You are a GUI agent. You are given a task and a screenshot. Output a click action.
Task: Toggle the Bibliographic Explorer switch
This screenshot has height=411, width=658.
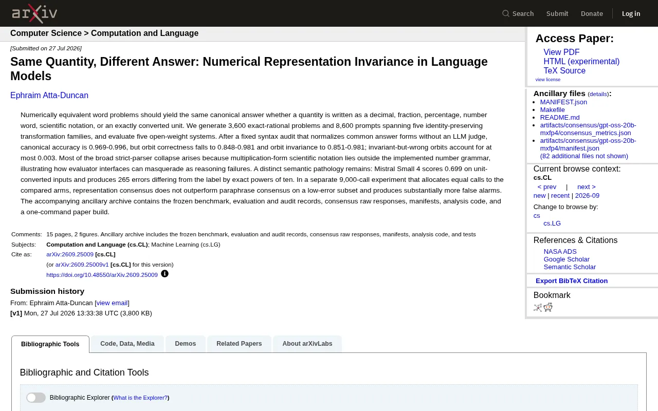(36, 398)
